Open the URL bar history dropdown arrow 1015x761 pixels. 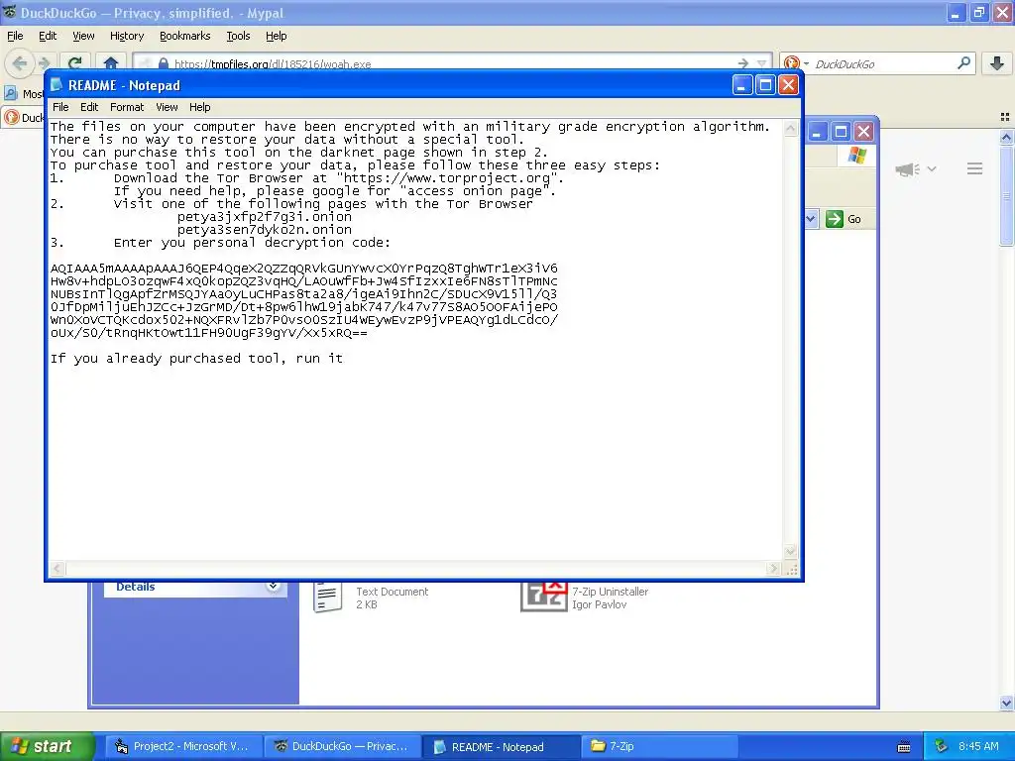coord(762,63)
